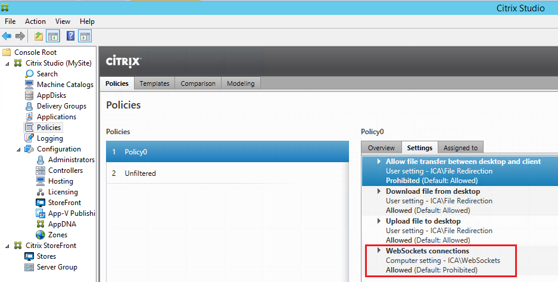Select the Machine Catalogs tree label

point(65,85)
